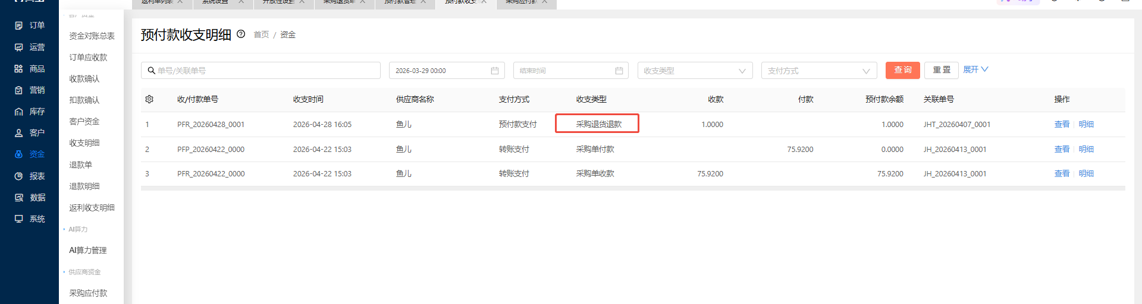Open the 报表 section in the sidebar

click(30, 176)
